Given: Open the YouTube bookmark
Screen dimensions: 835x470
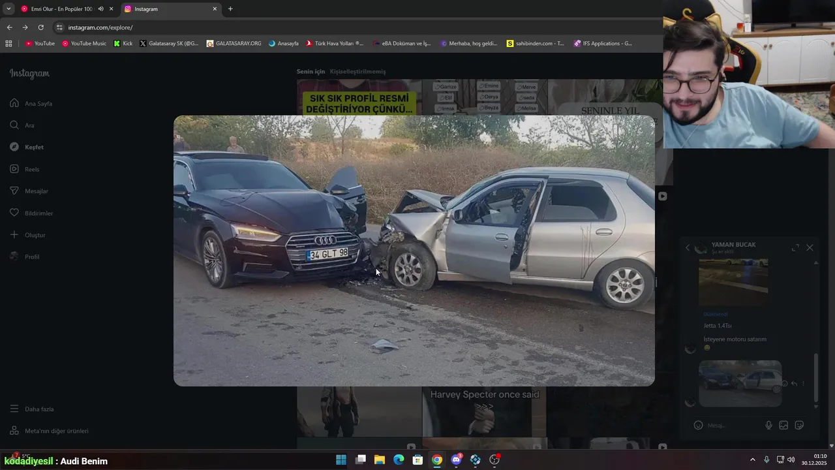Looking at the screenshot, I should tap(40, 44).
